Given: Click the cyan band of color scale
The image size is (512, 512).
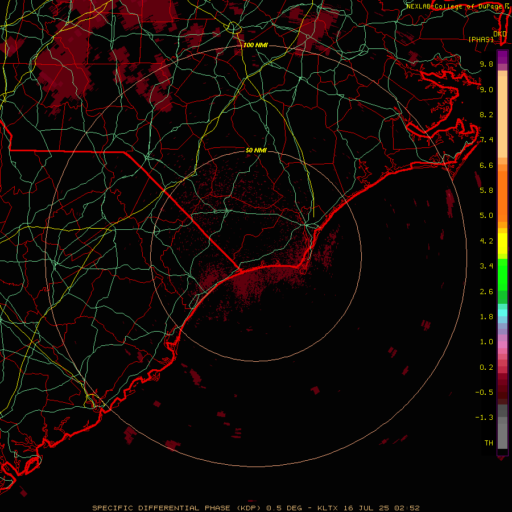Looking at the screenshot, I should coord(502,312).
